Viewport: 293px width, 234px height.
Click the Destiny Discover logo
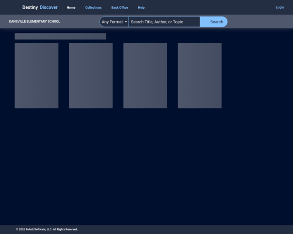(x=40, y=7)
